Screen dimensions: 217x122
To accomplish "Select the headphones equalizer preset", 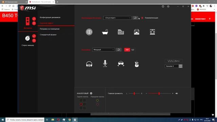I will [x=89, y=64].
